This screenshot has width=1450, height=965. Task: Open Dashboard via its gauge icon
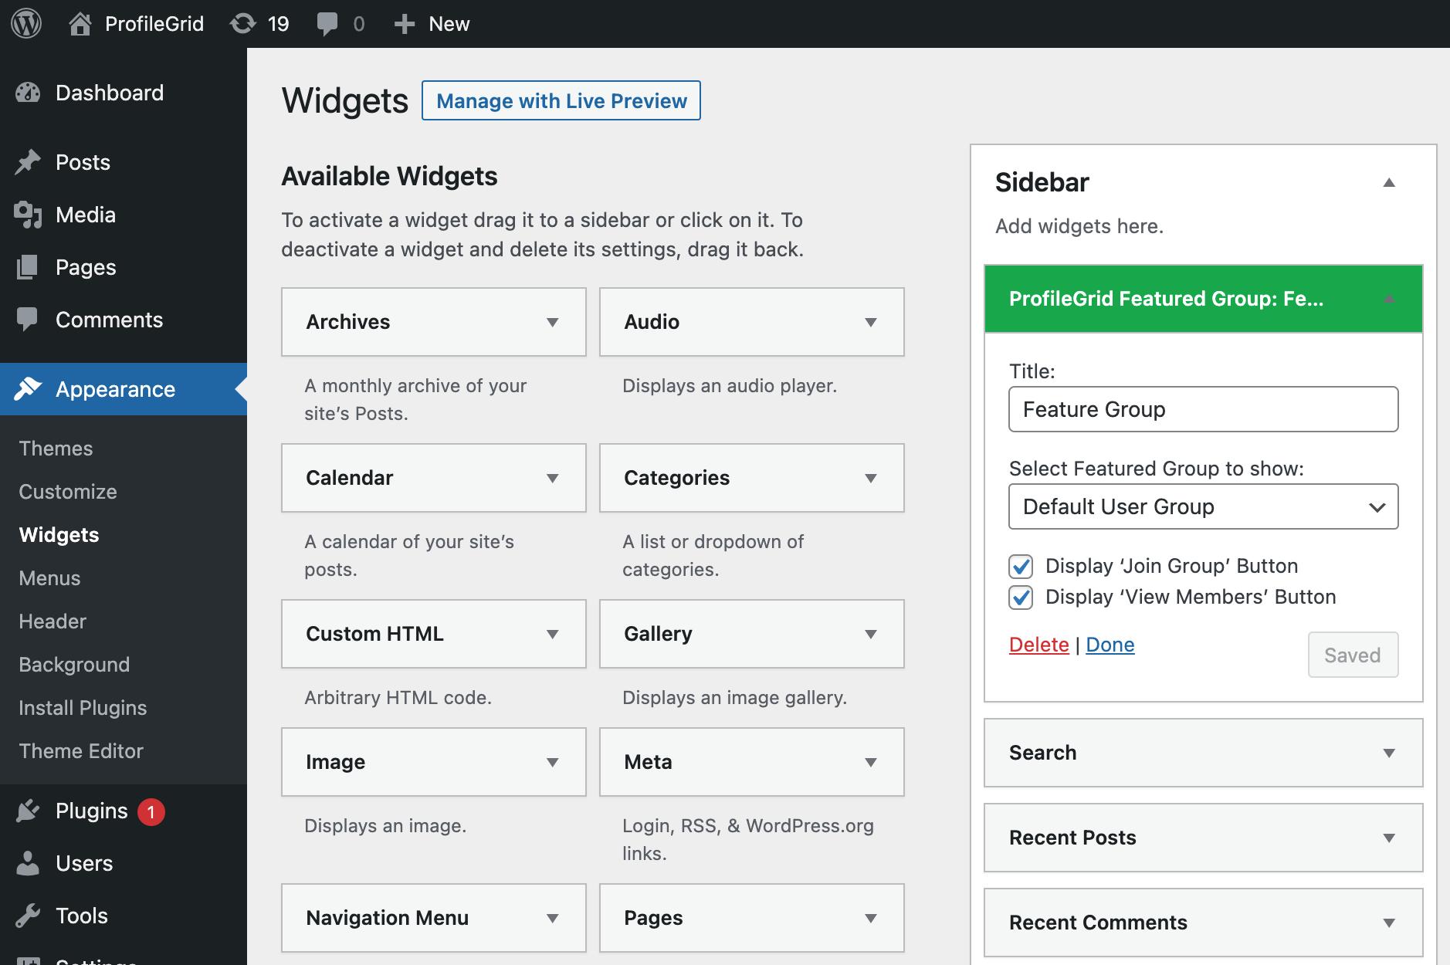pos(28,93)
